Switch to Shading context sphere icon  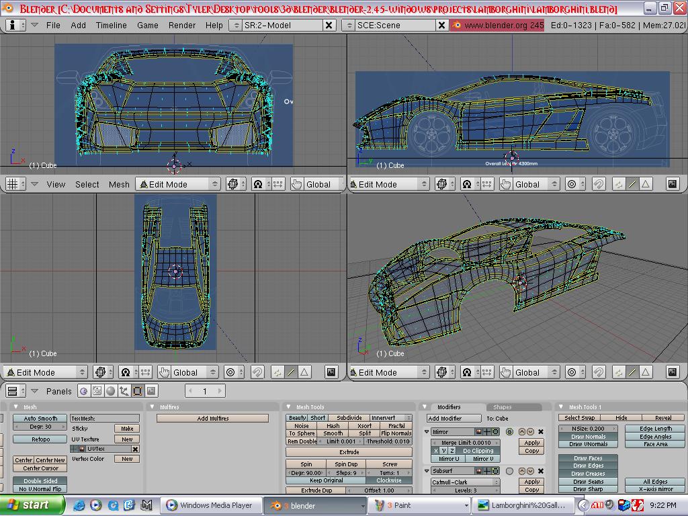tap(111, 390)
